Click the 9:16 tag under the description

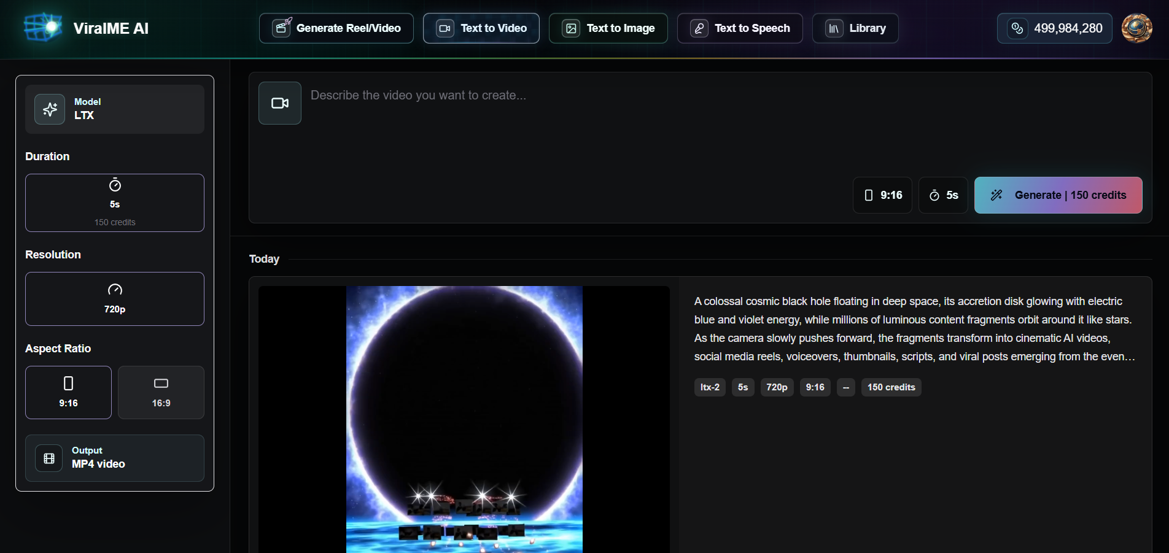[815, 387]
